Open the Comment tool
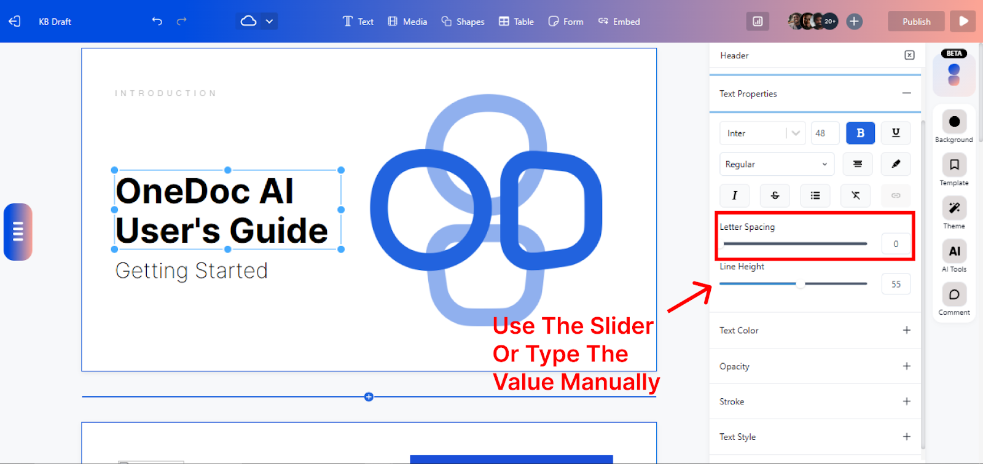 954,299
